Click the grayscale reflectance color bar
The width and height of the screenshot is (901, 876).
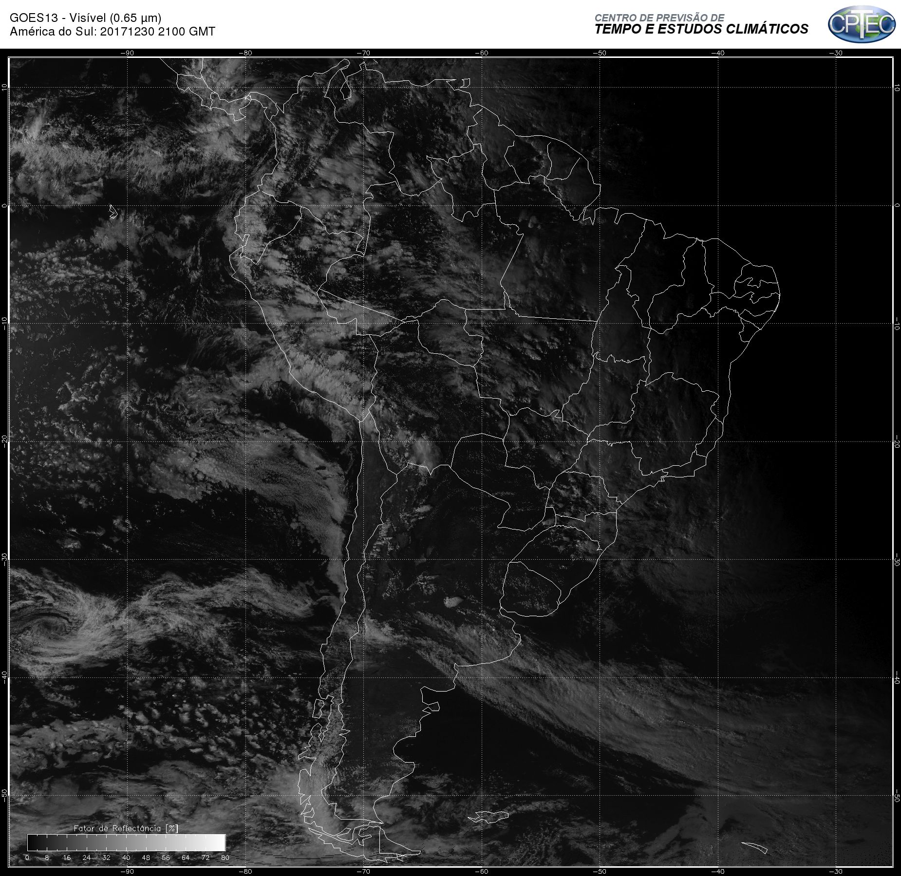[127, 842]
